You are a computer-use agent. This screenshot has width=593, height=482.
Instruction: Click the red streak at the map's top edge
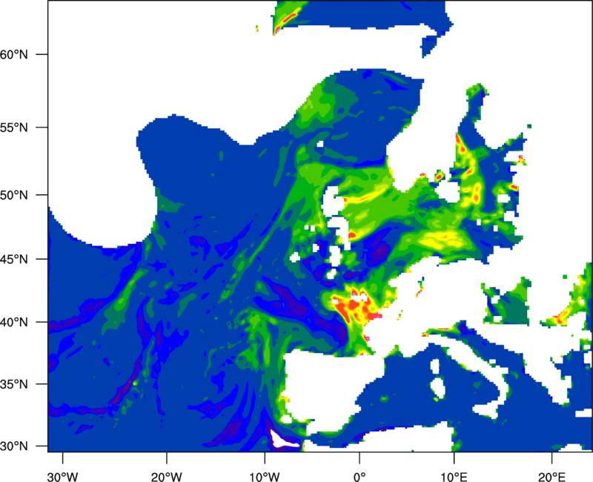click(285, 18)
